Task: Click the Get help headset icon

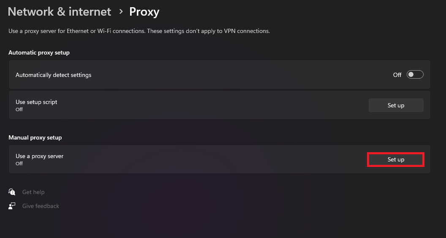Action: 12,192
